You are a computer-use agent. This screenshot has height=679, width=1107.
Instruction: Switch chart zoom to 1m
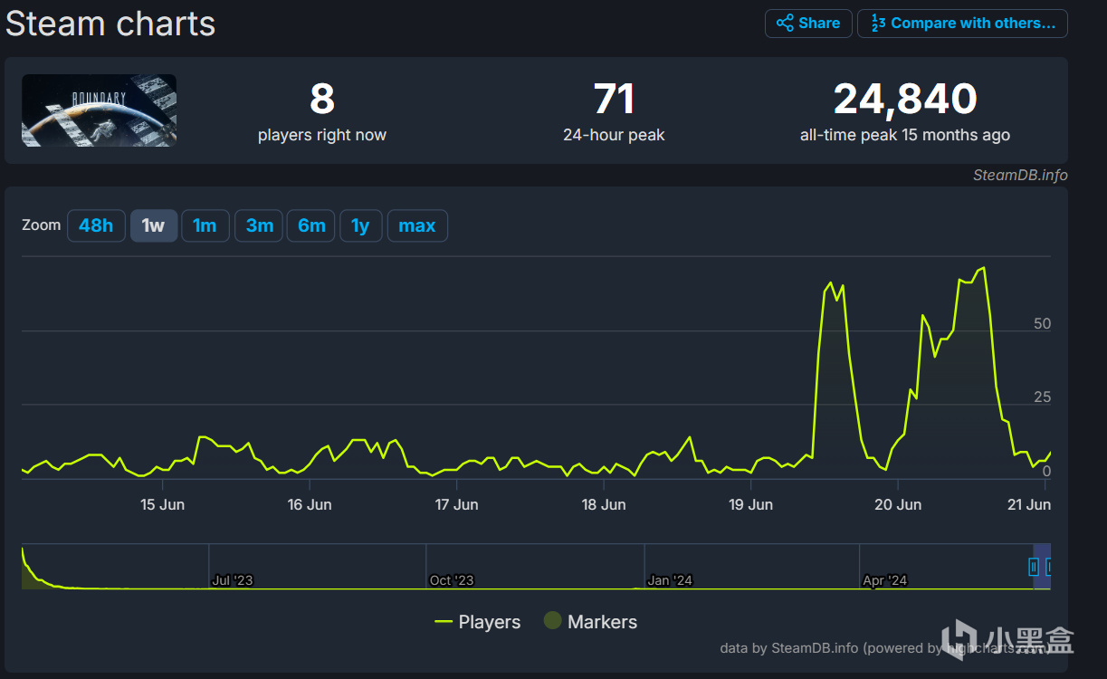[x=205, y=225]
